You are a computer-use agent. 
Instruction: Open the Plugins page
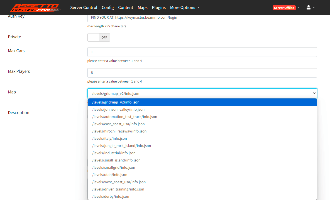[x=159, y=8]
